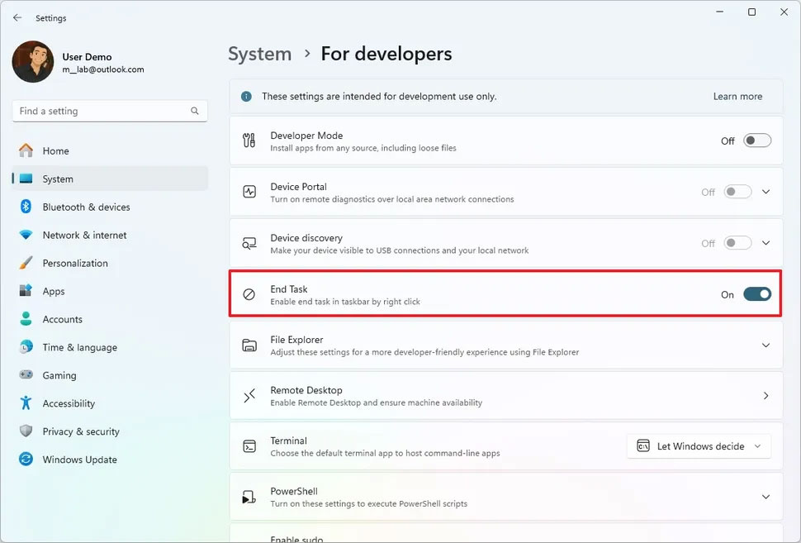Expand the File Explorer settings section
Screen dimensions: 801x543
[765, 345]
